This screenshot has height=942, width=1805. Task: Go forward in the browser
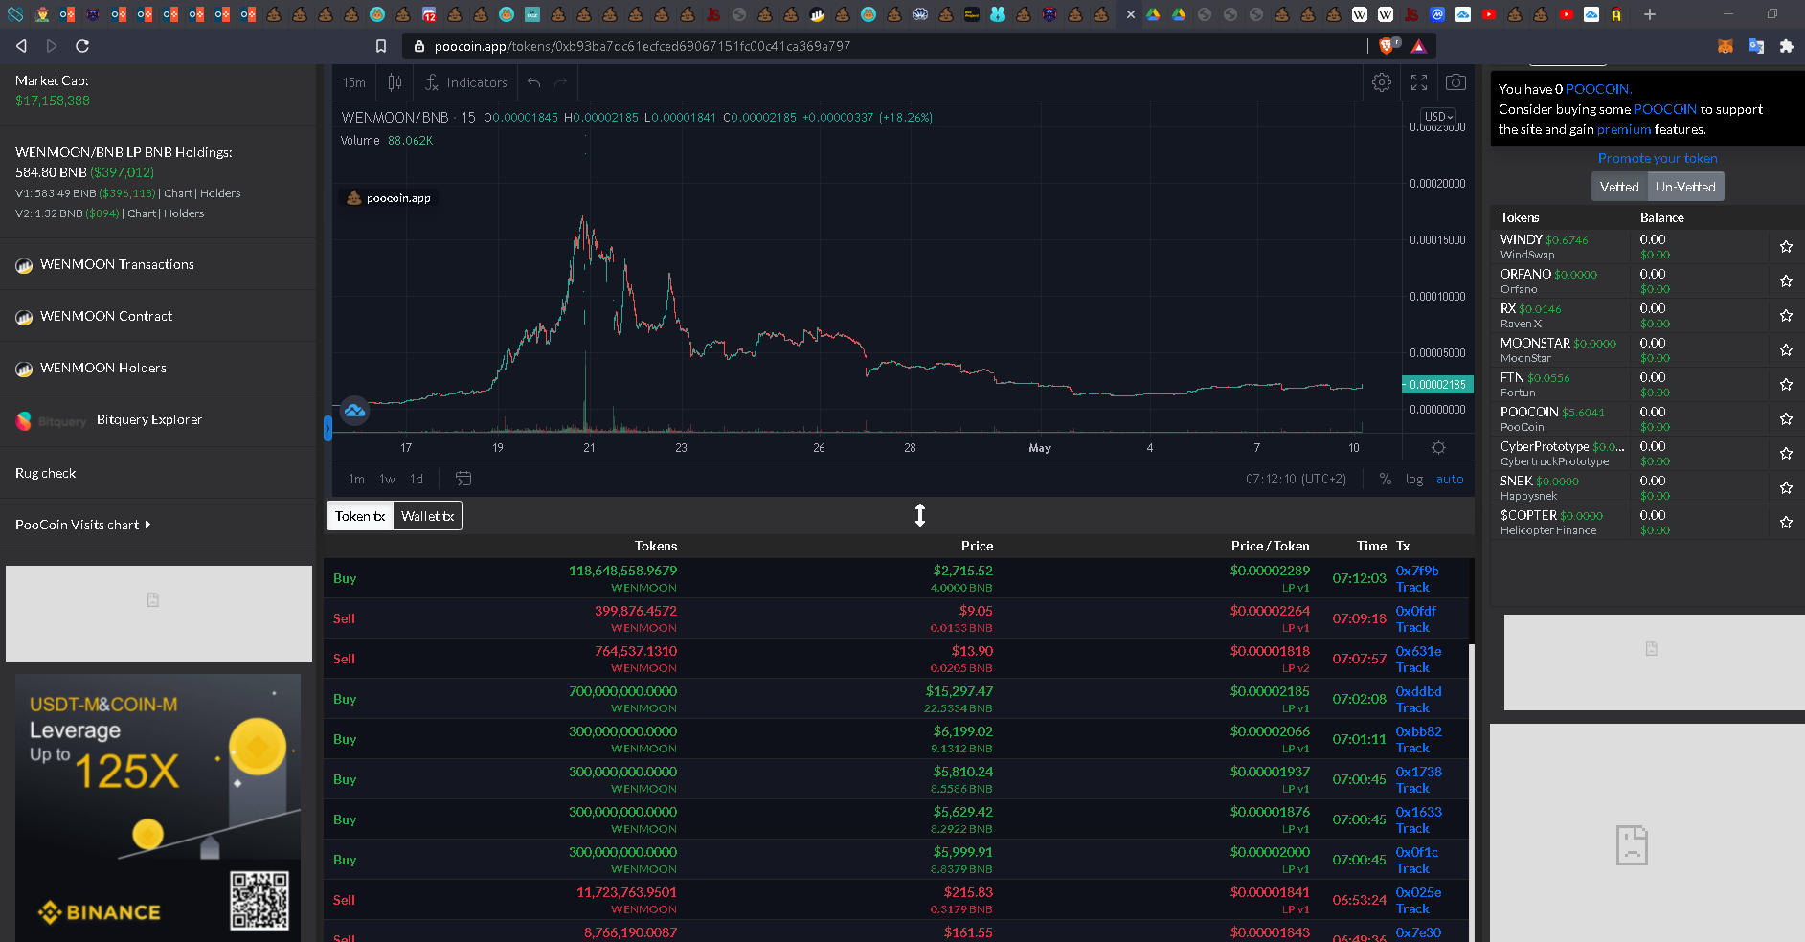52,46
